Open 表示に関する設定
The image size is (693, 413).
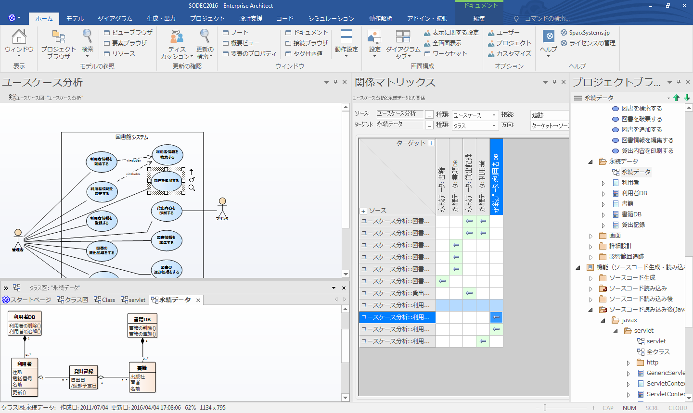click(x=451, y=32)
